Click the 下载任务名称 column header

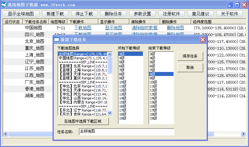coord(36,22)
